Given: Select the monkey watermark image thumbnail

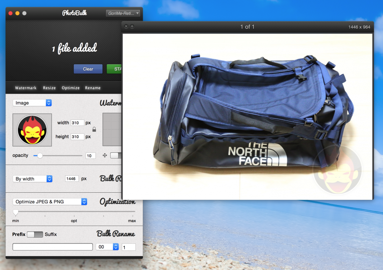Looking at the screenshot, I should pyautogui.click(x=32, y=130).
